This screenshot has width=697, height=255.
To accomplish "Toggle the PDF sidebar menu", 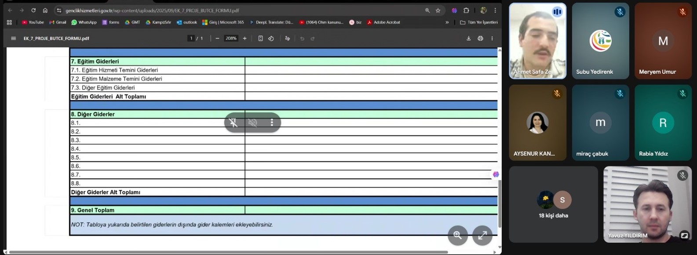I will [x=13, y=39].
